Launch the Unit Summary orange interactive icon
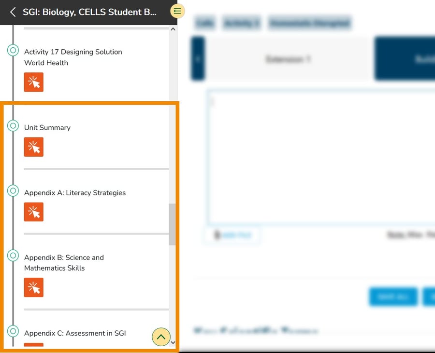Image resolution: width=435 pixels, height=353 pixels. tap(34, 147)
